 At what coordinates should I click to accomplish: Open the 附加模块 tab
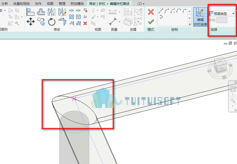[x=77, y=4]
